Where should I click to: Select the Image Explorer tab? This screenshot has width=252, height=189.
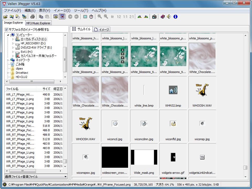tap(14, 23)
